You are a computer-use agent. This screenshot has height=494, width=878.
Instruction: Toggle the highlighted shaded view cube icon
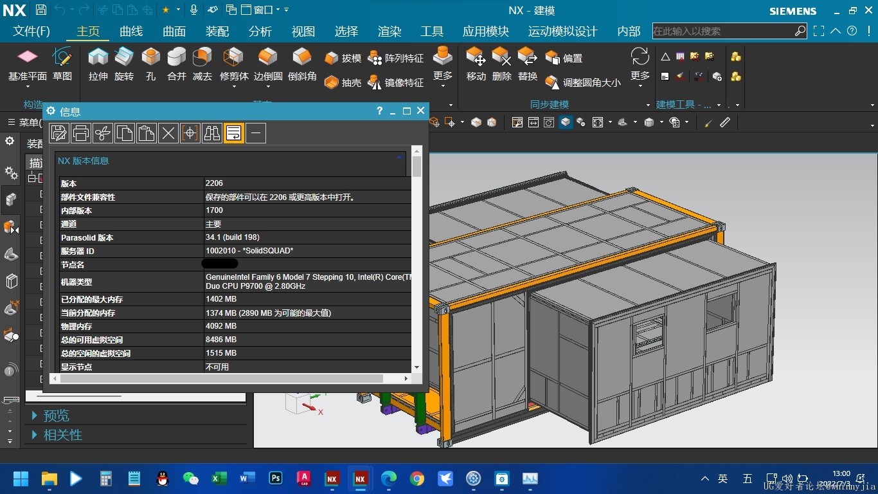click(x=566, y=122)
